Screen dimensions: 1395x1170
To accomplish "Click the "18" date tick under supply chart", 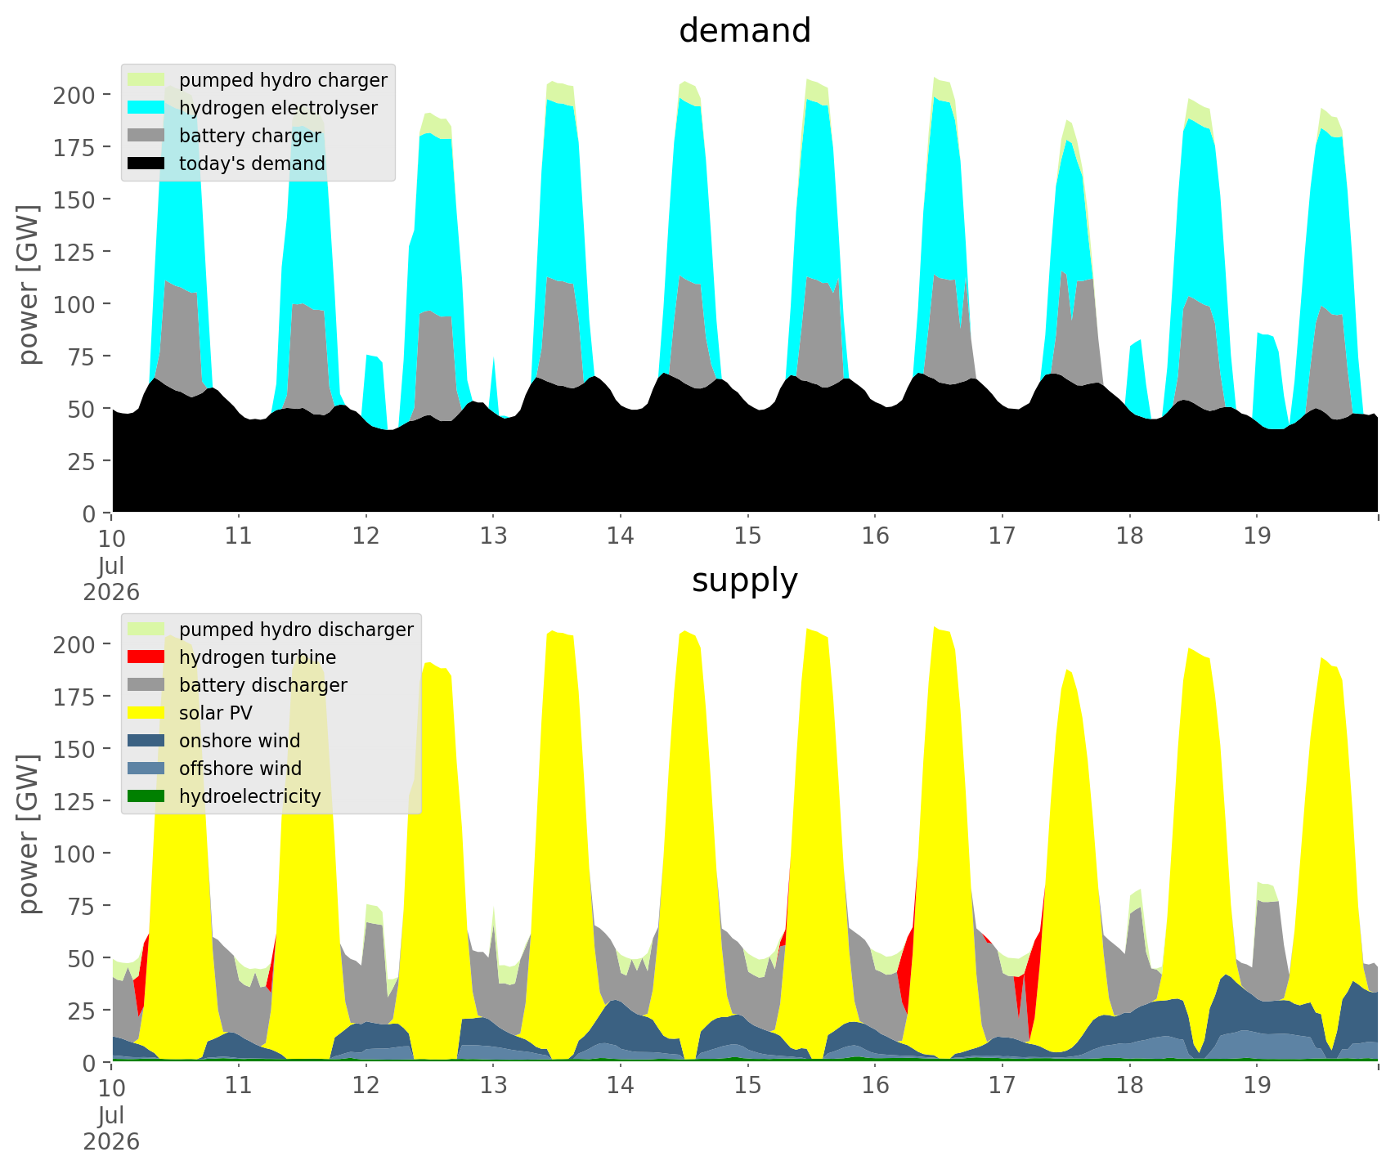I will 1129,1087.
